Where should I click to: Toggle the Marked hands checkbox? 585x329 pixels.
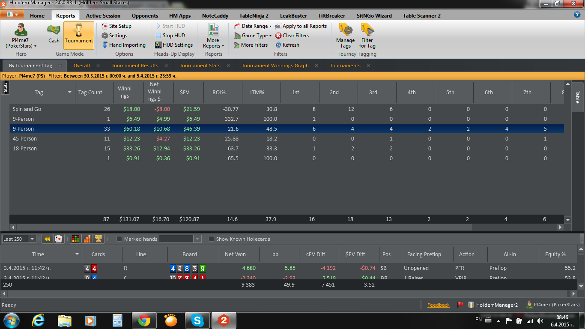[119, 239]
